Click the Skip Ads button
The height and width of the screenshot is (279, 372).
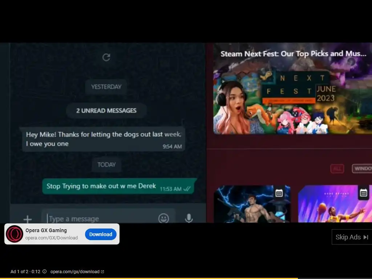pos(352,237)
